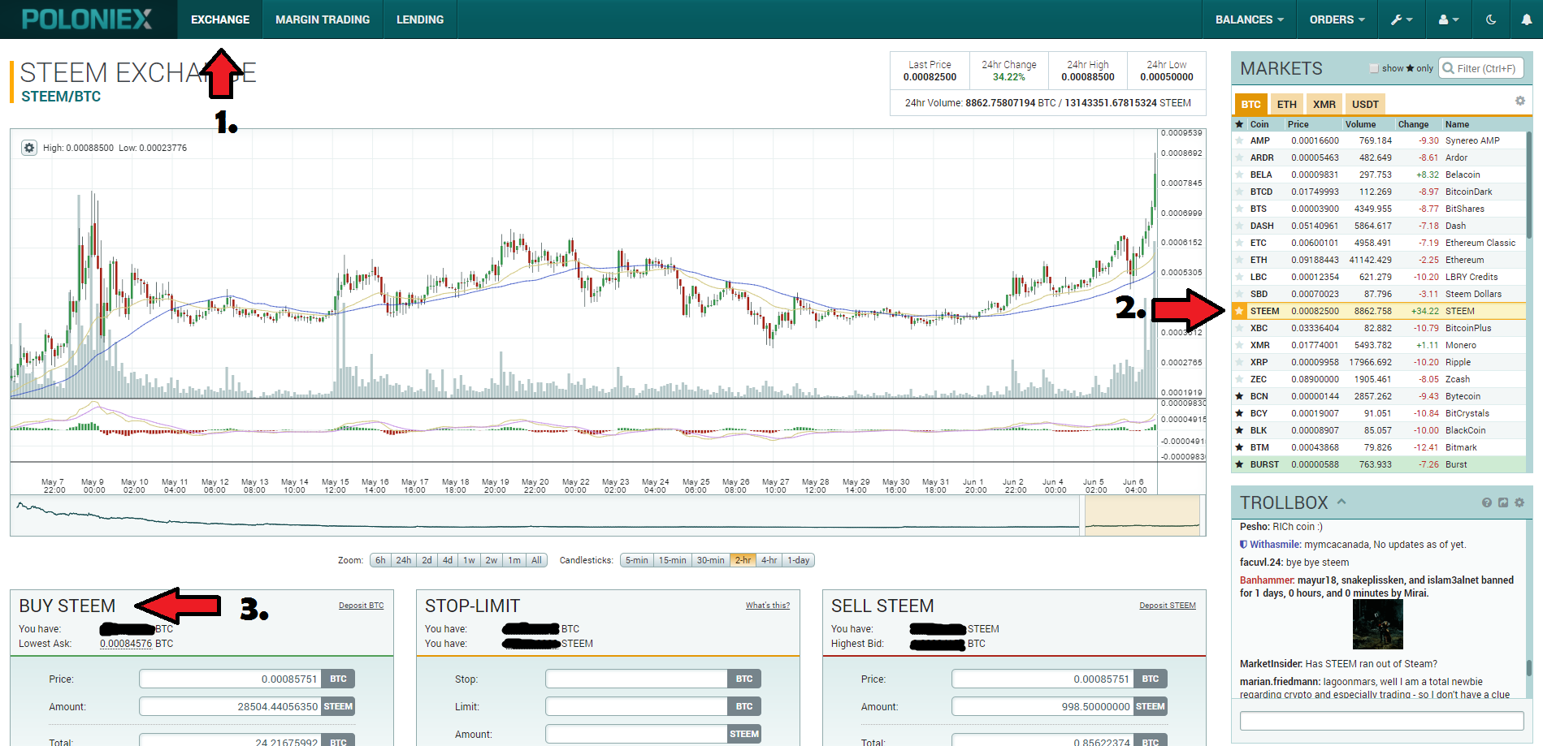Open the user account menu
The width and height of the screenshot is (1543, 746).
coord(1449,19)
